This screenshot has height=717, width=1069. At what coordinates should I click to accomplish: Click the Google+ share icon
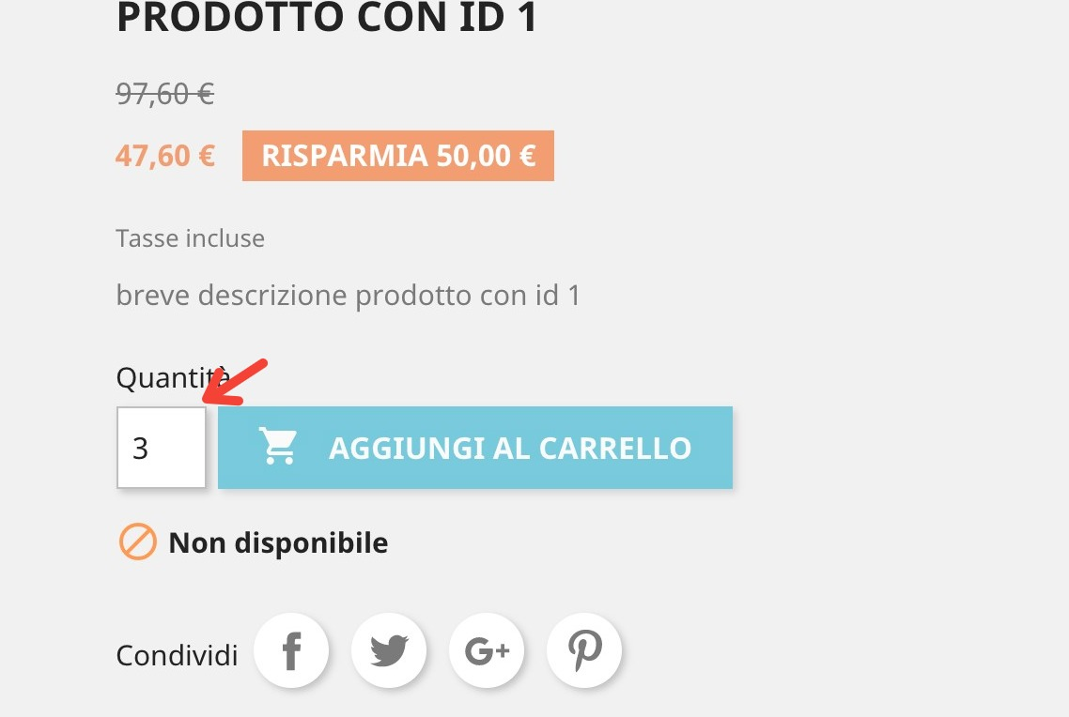487,650
